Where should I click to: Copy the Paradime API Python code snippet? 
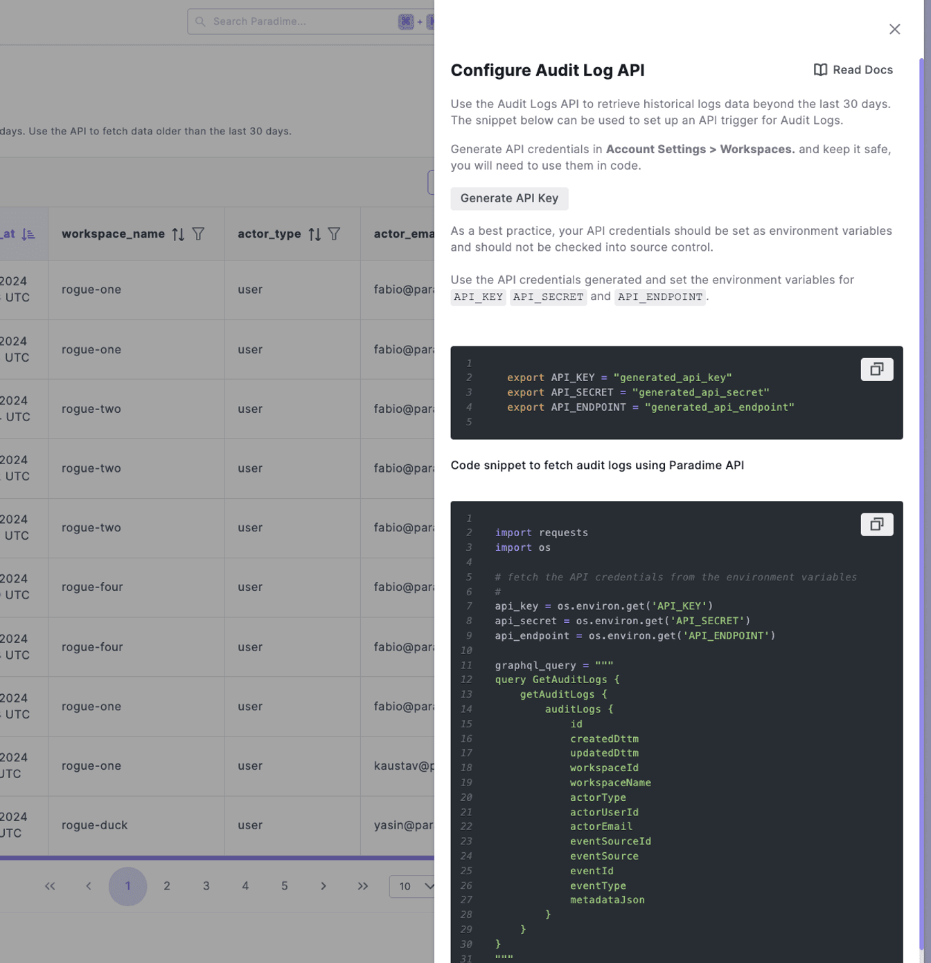click(876, 524)
